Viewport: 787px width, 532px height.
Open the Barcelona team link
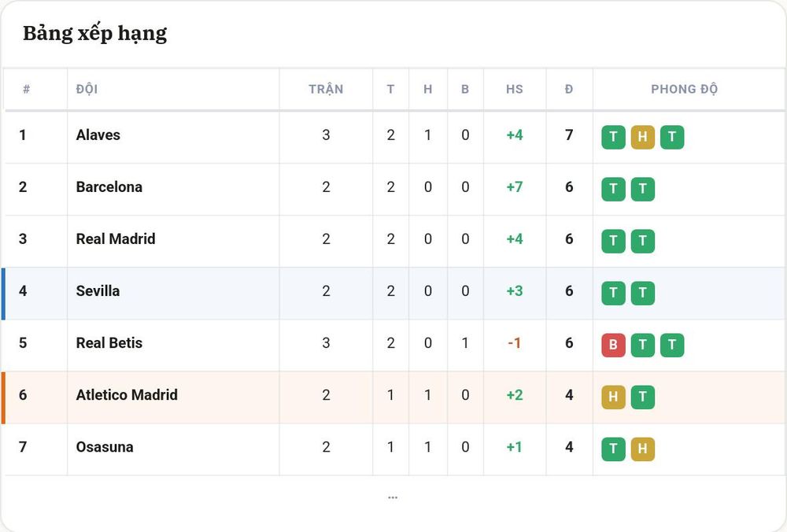pyautogui.click(x=109, y=187)
